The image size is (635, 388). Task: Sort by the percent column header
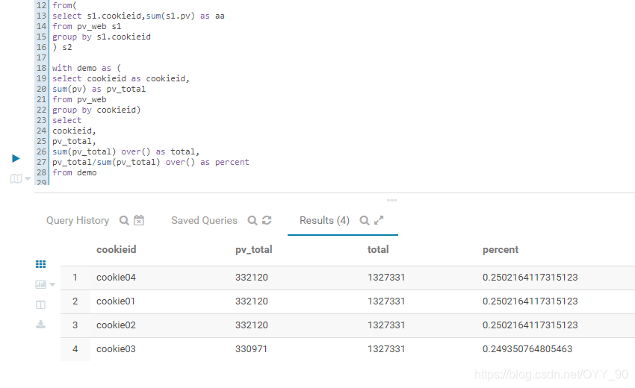(x=500, y=250)
